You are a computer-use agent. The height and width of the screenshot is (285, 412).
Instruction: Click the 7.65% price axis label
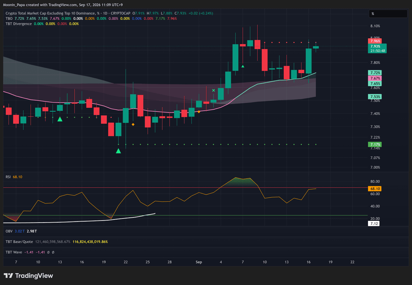coord(375,84)
